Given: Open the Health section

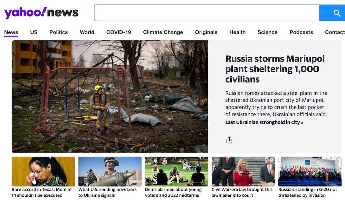Looking at the screenshot, I should 237,32.
